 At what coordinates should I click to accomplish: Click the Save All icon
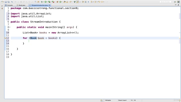point(9,2)
